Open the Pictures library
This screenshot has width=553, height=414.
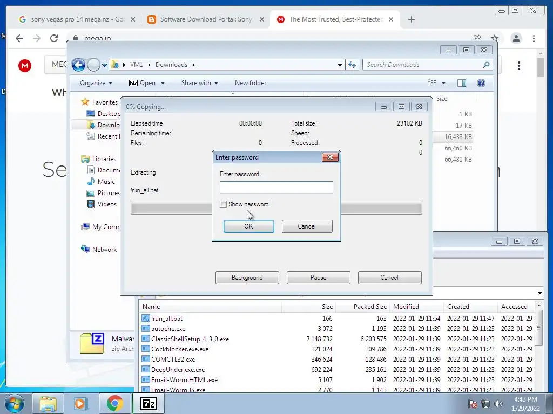[104, 193]
